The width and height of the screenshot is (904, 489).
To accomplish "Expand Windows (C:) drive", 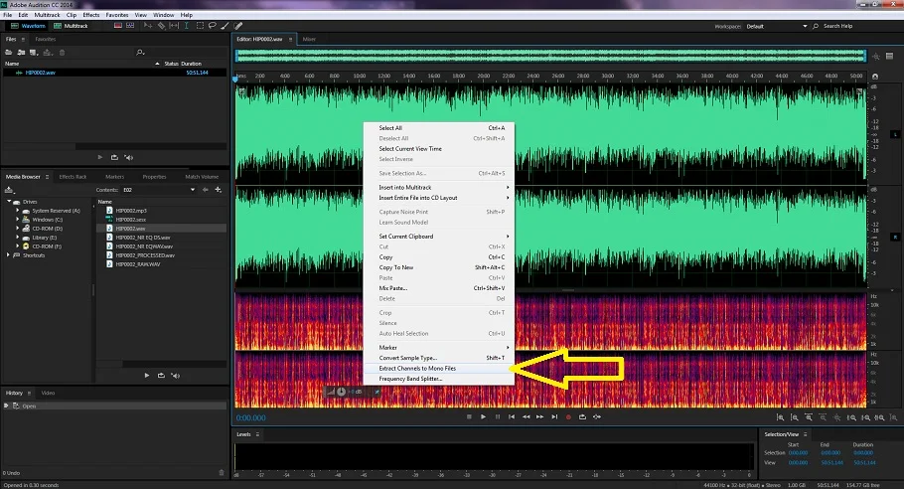I will (x=17, y=220).
